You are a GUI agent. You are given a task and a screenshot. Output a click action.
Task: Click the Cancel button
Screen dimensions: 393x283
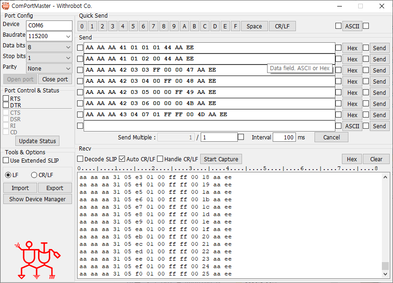pos(331,138)
